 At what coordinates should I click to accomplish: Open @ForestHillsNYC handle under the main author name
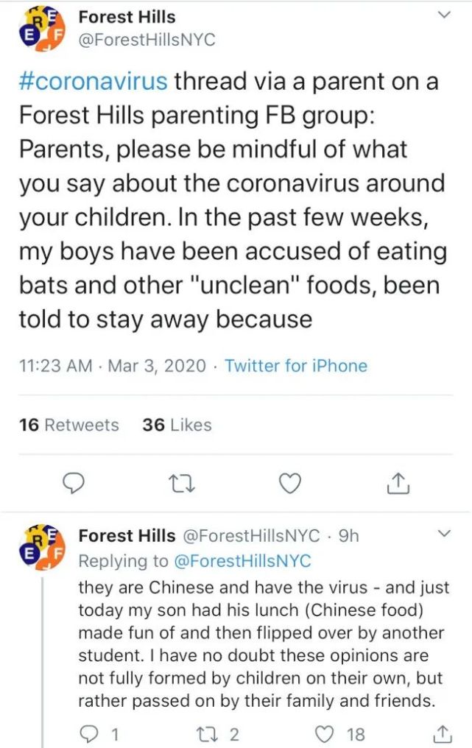[147, 40]
